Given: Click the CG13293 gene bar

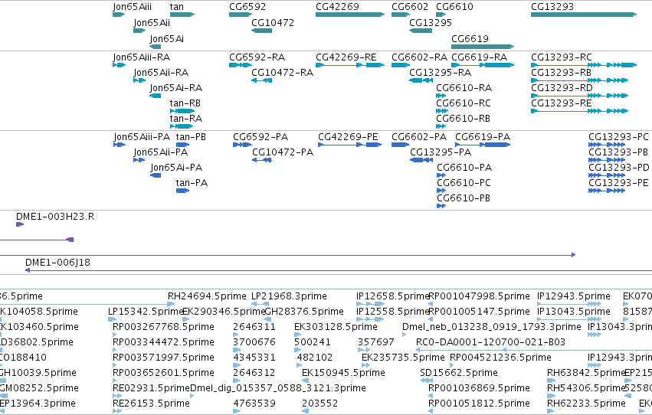Looking at the screenshot, I should [584, 15].
